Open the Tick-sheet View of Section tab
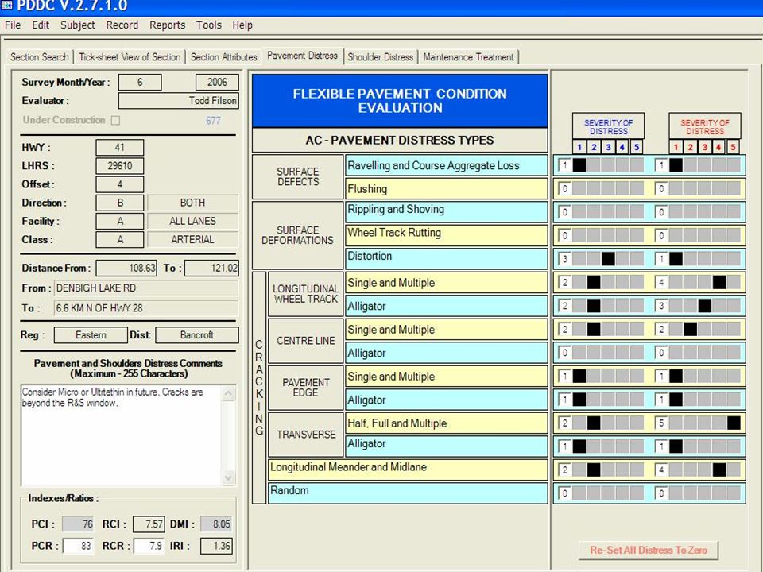This screenshot has height=572, width=763. click(130, 57)
